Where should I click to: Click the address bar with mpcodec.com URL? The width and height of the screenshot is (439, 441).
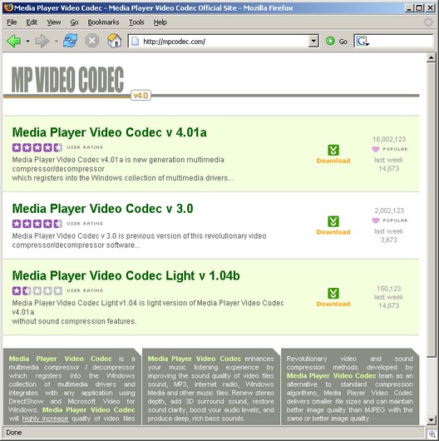click(x=224, y=42)
